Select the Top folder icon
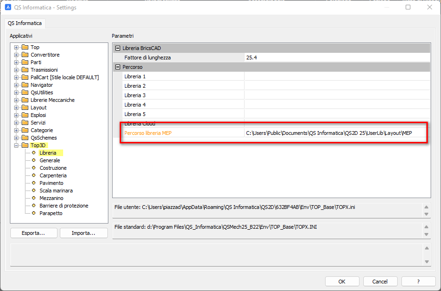The width and height of the screenshot is (441, 291). (25, 47)
